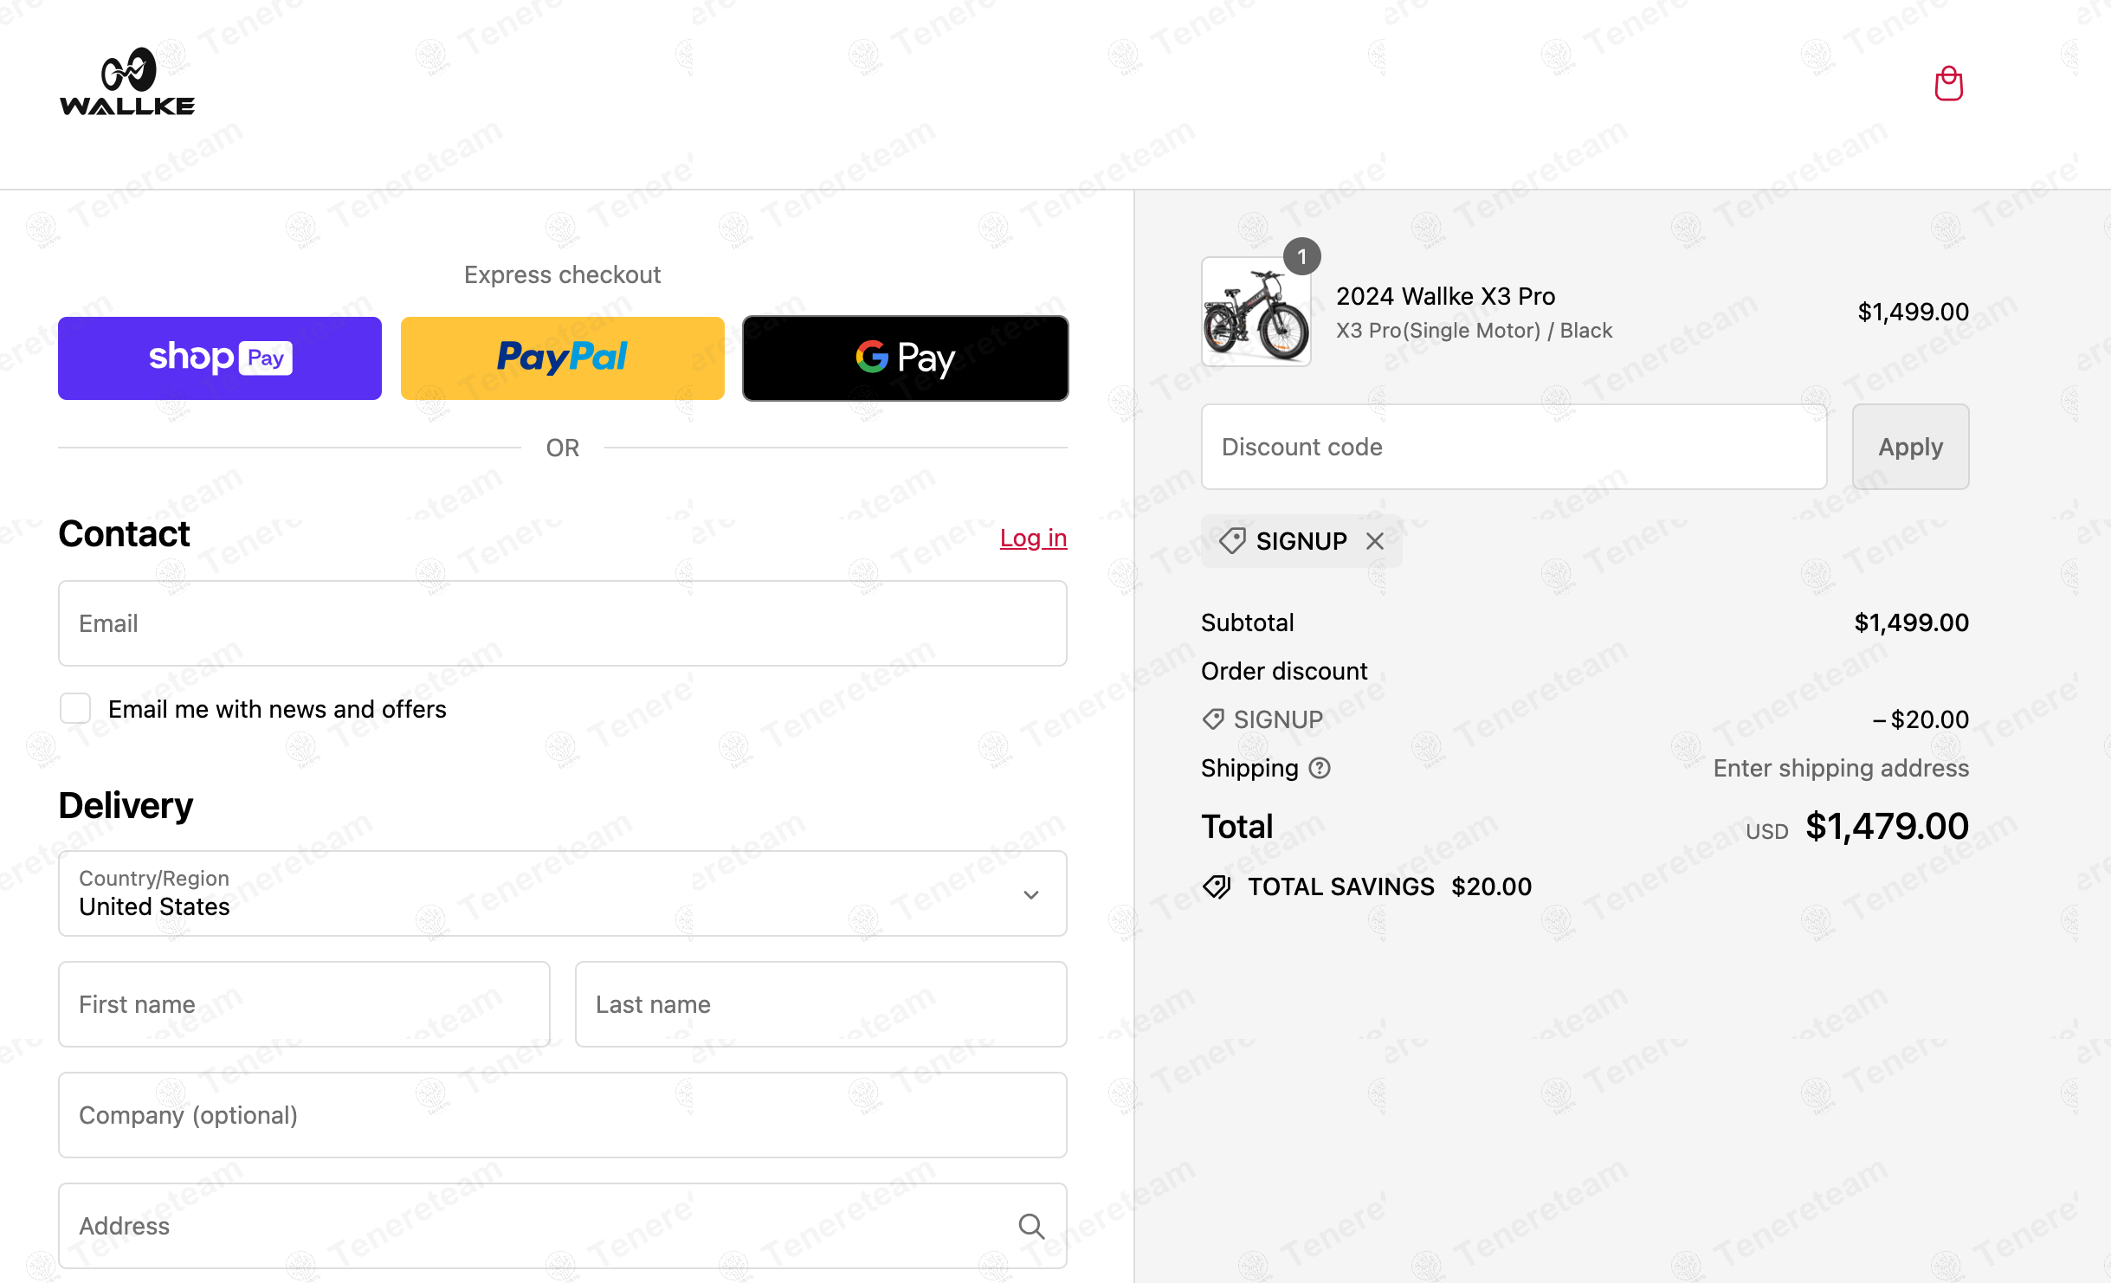
Task: Click the address search magnifier icon
Action: tap(1031, 1226)
